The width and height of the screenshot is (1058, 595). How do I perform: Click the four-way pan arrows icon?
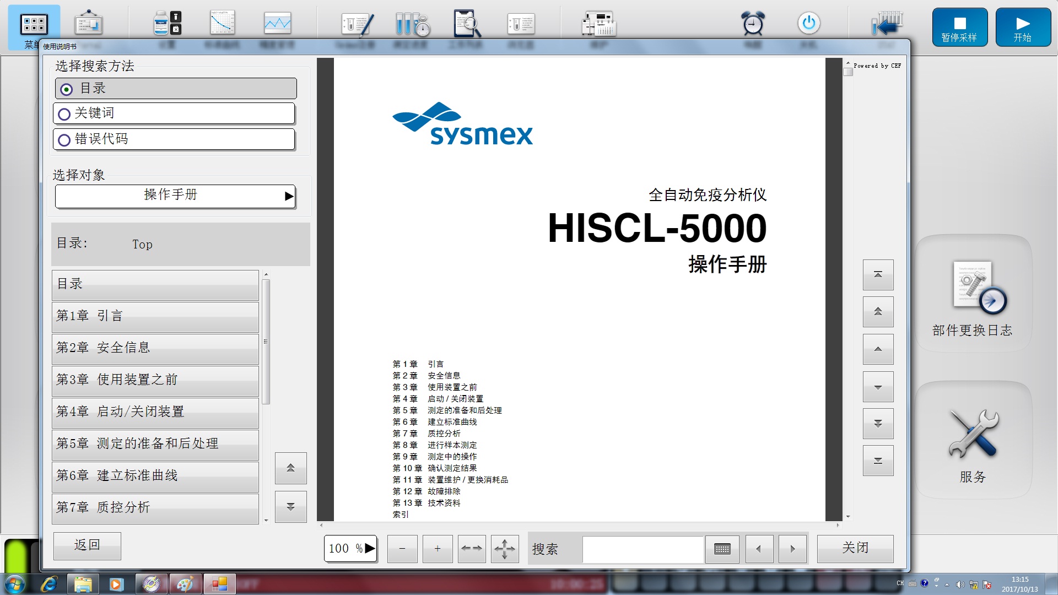505,549
